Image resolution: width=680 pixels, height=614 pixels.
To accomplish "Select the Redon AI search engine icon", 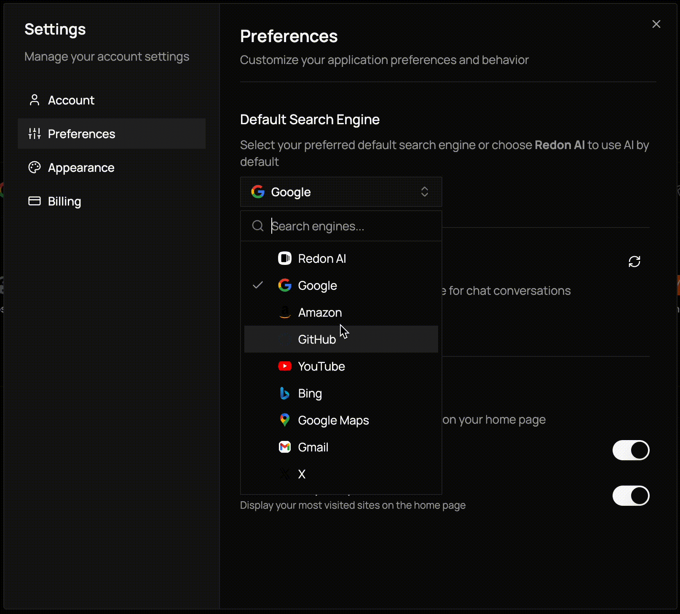I will coord(285,258).
